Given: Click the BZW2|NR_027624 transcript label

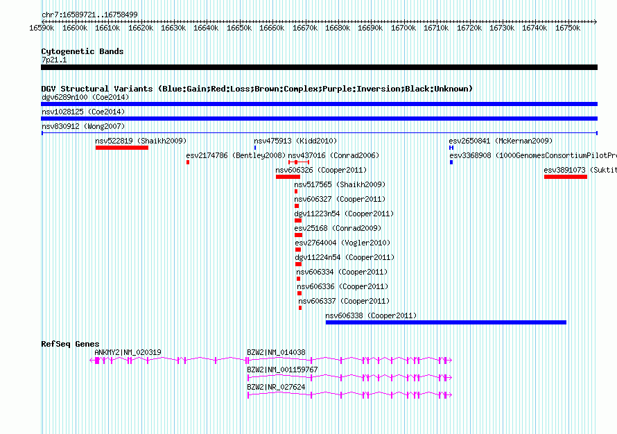Looking at the screenshot, I should [276, 387].
